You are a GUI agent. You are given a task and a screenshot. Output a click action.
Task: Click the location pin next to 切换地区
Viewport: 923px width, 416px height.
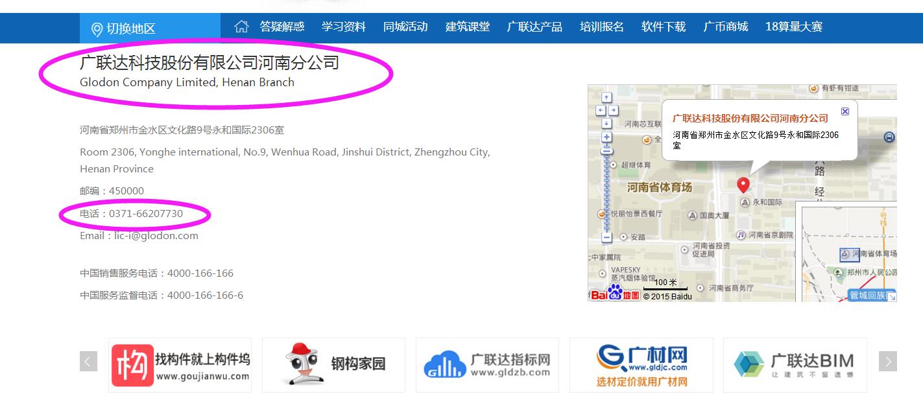(x=97, y=29)
